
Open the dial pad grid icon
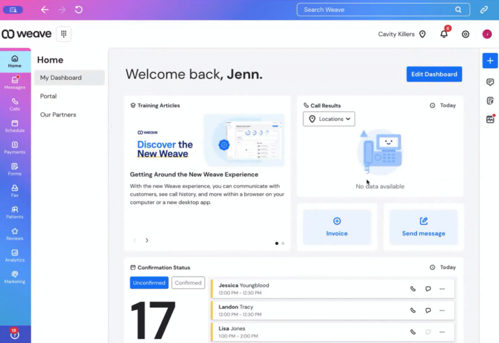pos(64,34)
